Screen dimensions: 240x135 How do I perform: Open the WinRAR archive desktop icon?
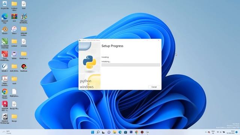[14, 18]
